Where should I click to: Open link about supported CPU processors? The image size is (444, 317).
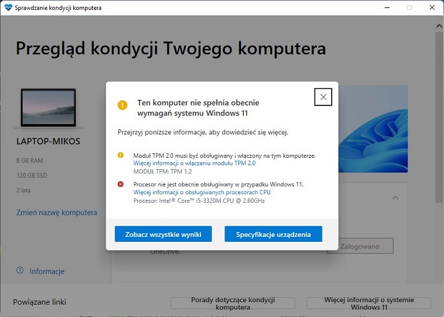(202, 192)
